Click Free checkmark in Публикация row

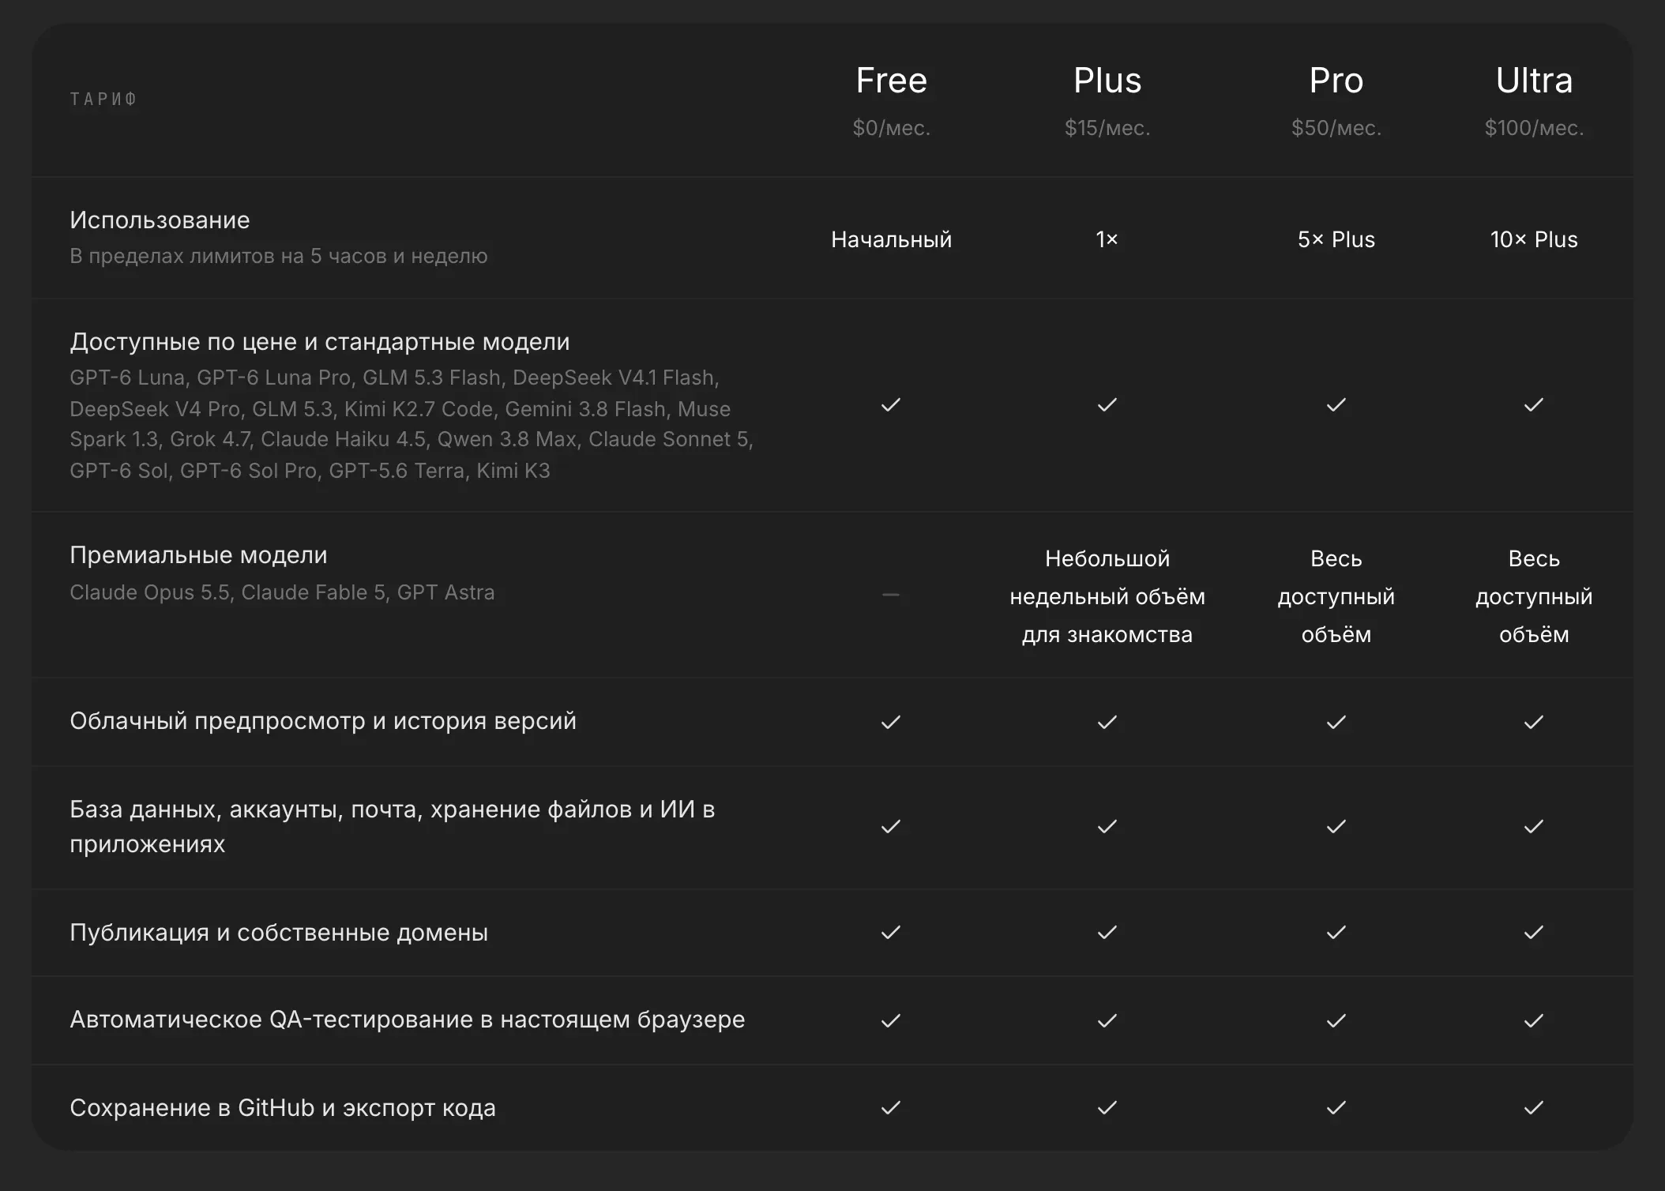tap(891, 932)
